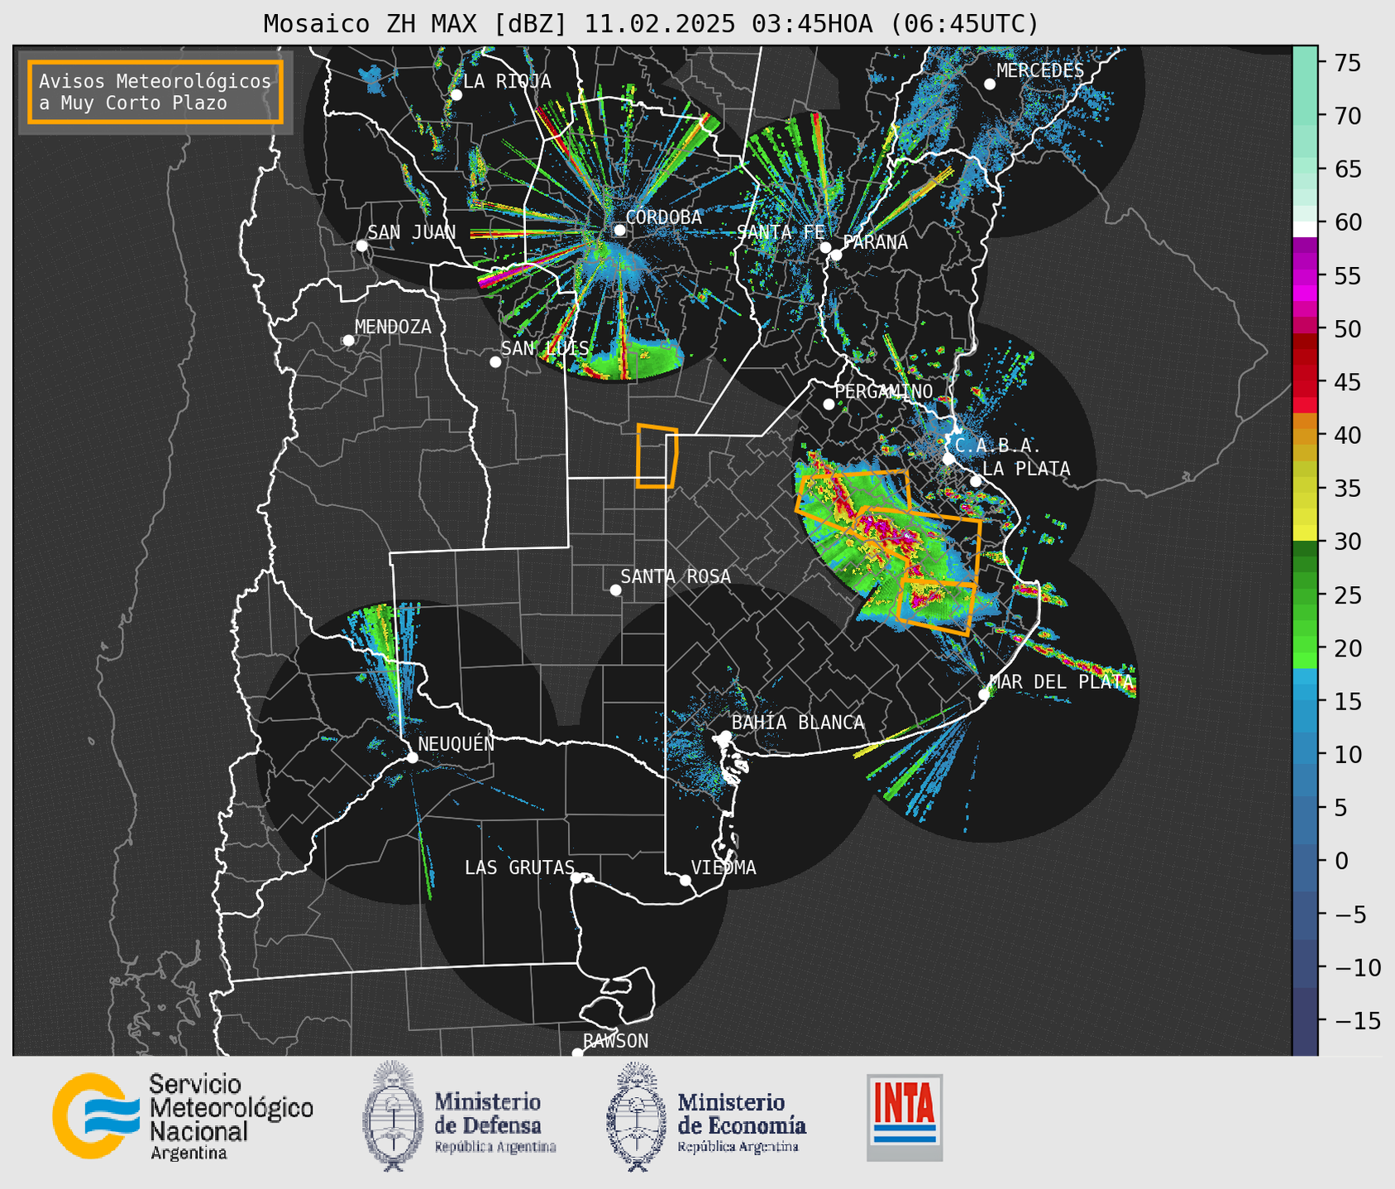Screen dimensions: 1395x1189
Task: Click the BAHIA BLANCA city label
Action: (798, 723)
